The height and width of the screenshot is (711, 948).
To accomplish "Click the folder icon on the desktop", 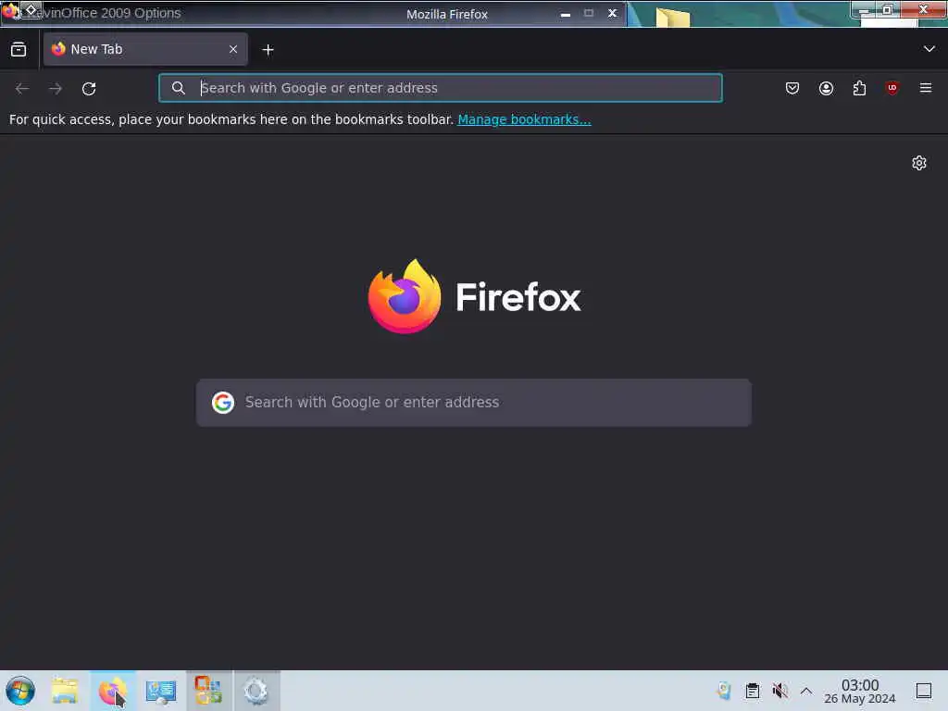I will coord(672,17).
